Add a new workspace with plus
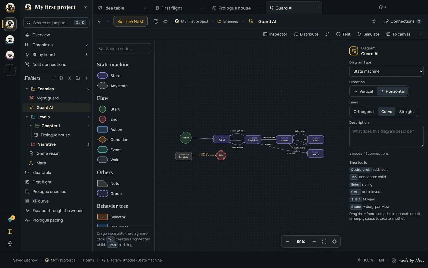The image size is (428, 268). click(x=10, y=70)
